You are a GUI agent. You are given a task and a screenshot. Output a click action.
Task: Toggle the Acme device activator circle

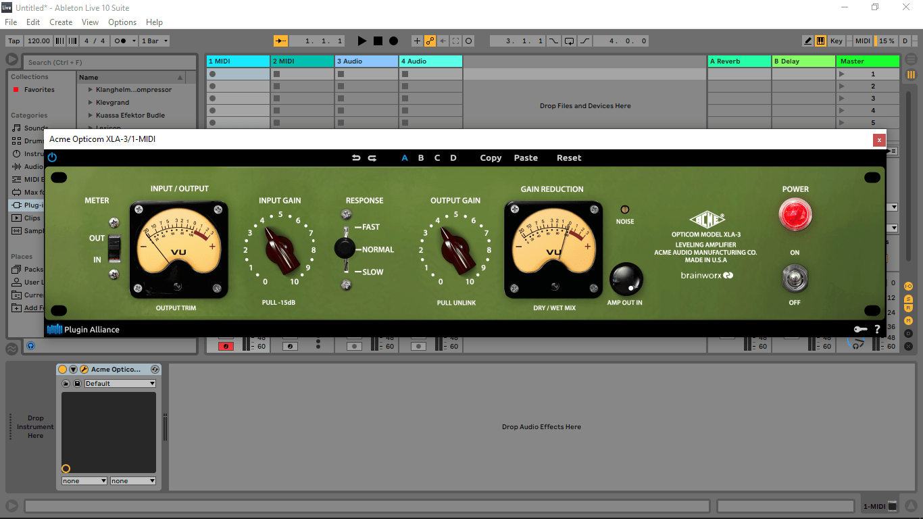[x=63, y=370]
